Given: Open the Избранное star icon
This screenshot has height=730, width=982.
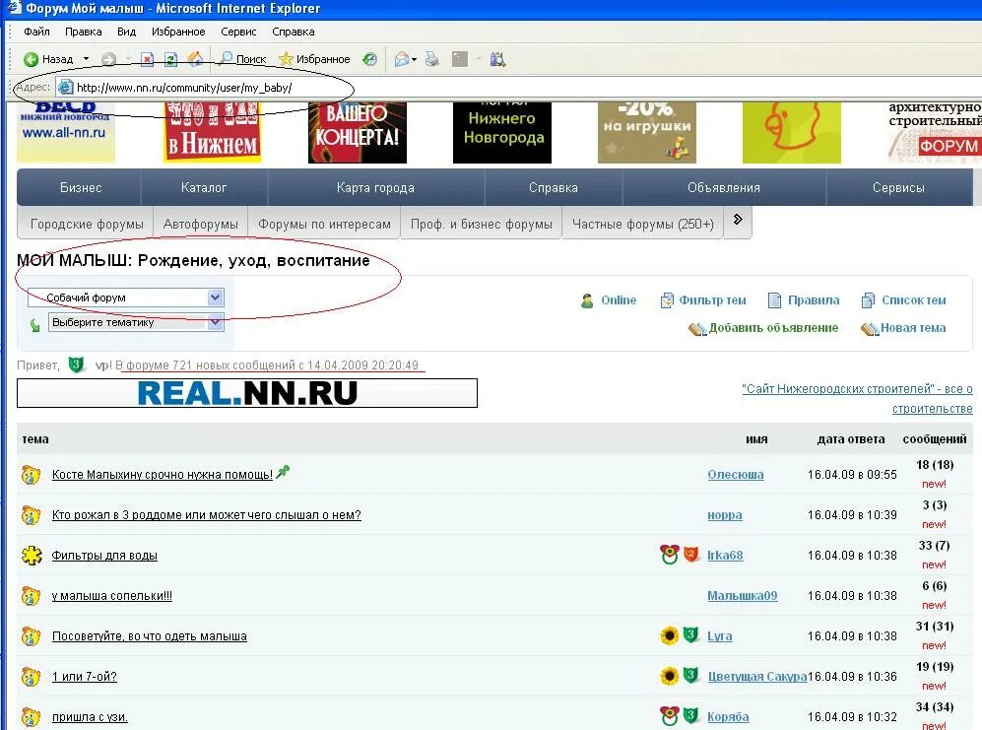Looking at the screenshot, I should click(286, 57).
